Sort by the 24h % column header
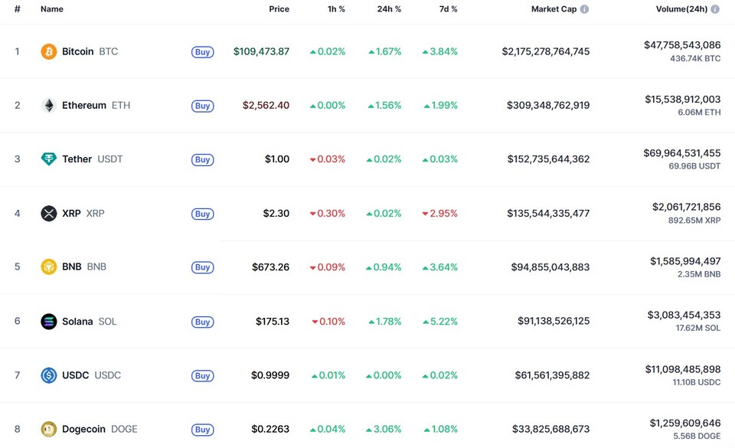 pyautogui.click(x=389, y=9)
